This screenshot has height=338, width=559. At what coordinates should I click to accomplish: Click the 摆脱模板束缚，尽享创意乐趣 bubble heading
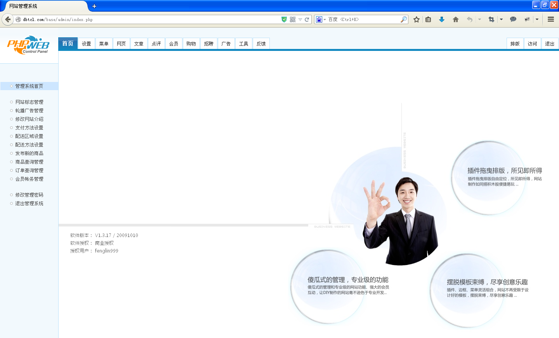487,282
